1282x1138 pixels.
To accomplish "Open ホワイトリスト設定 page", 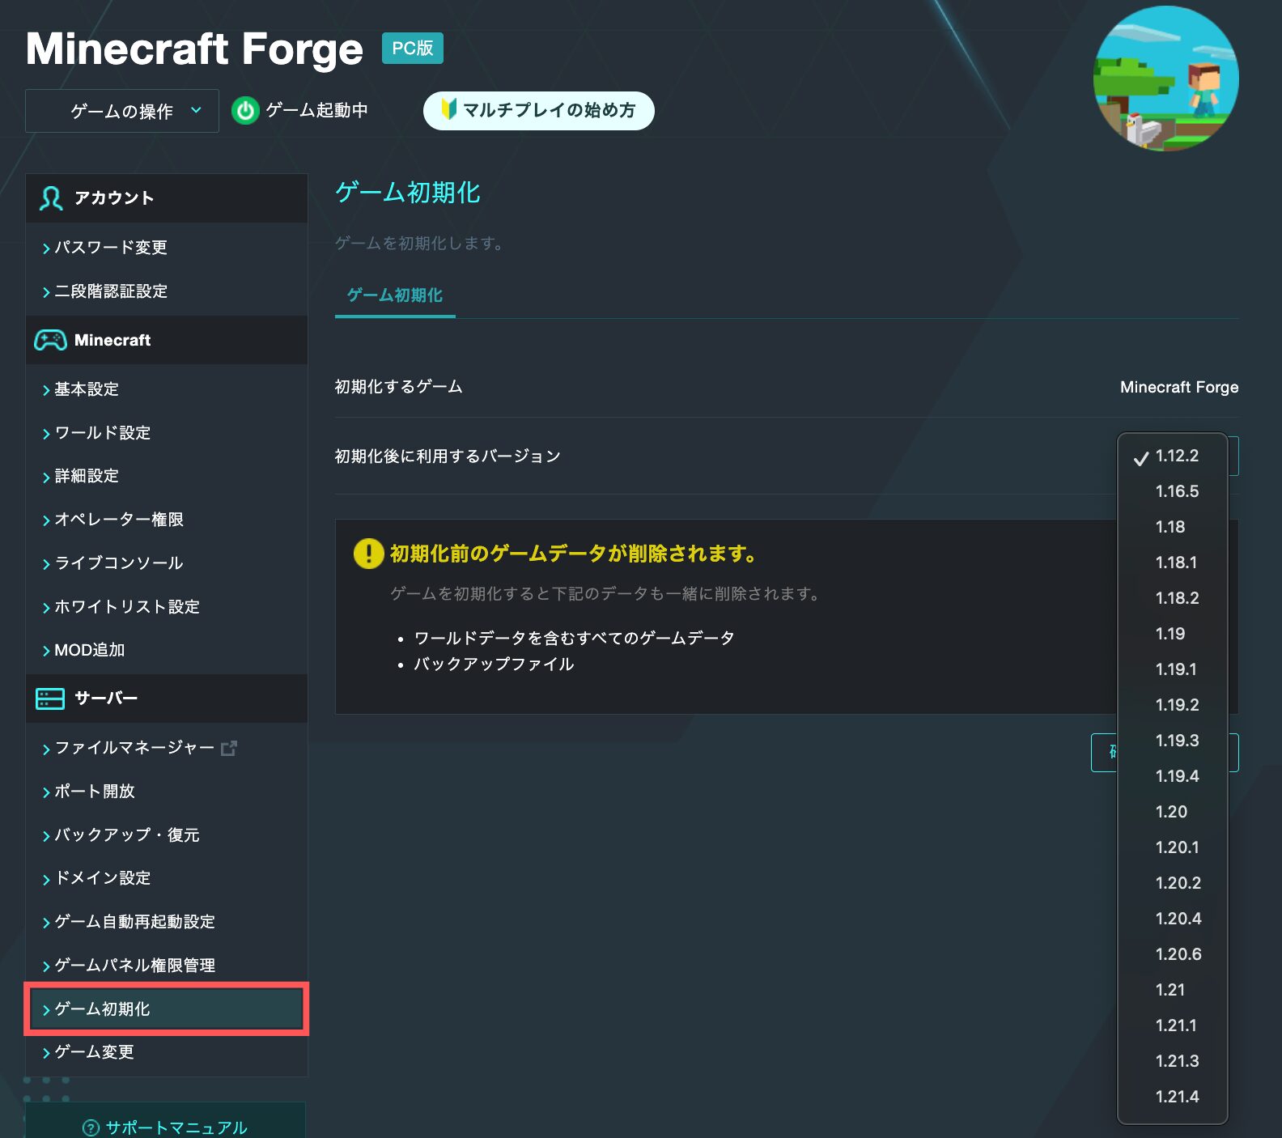I will tap(127, 607).
